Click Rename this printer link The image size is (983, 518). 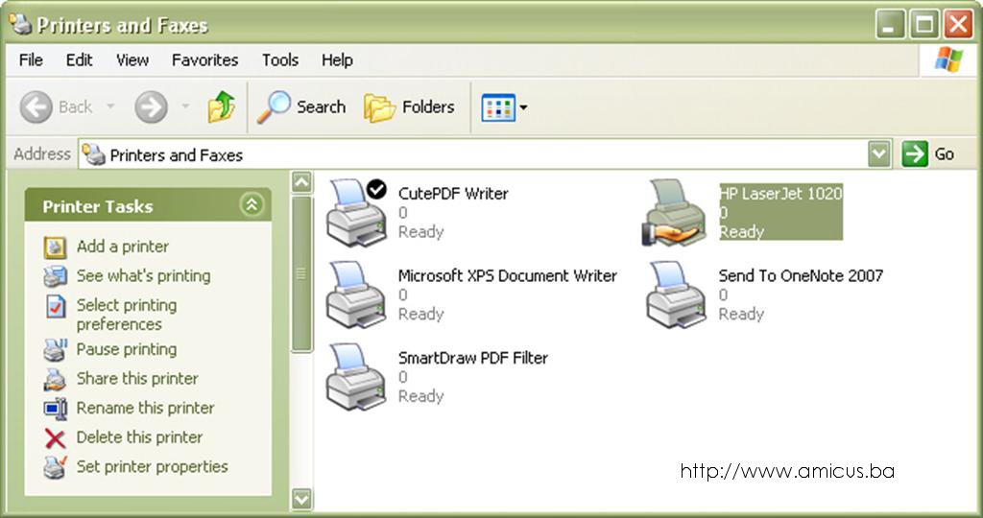tap(146, 409)
